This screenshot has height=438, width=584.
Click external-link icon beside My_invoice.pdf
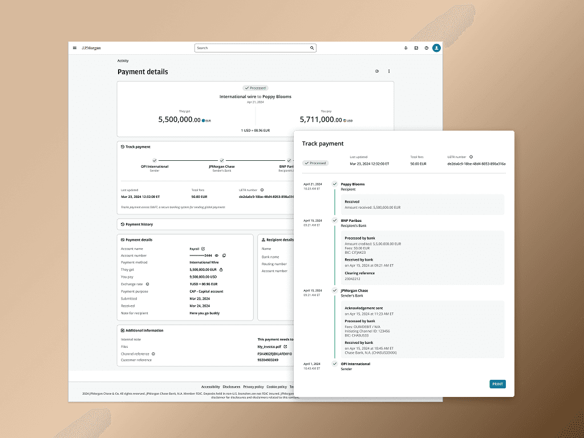(285, 347)
